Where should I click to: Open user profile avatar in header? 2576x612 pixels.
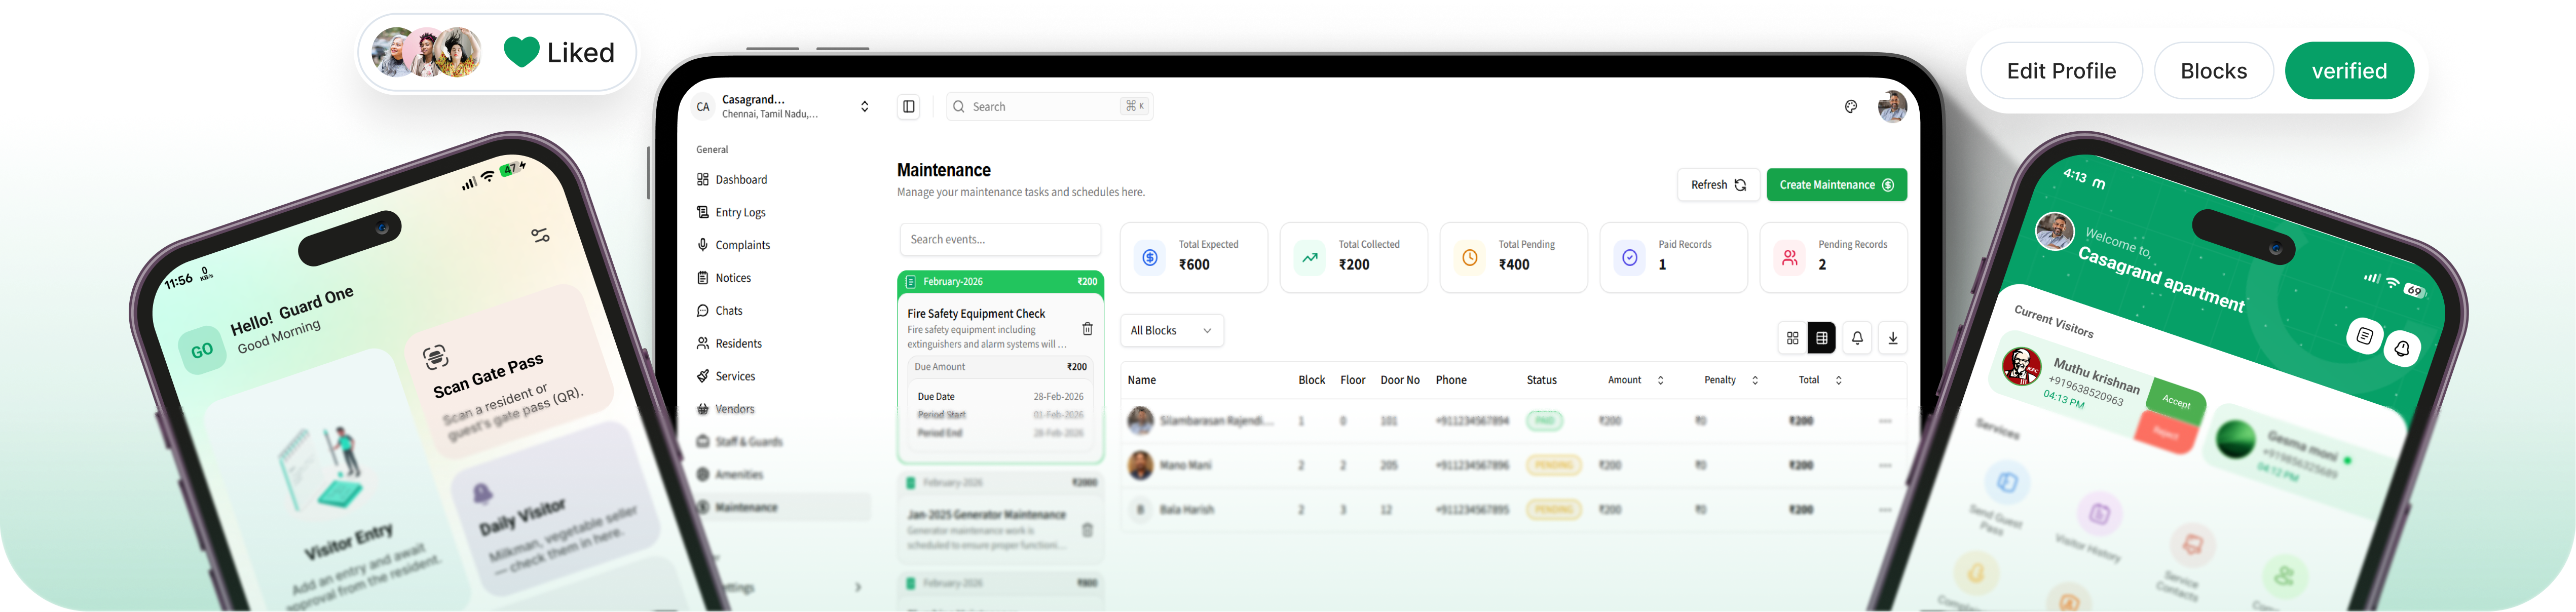(x=1892, y=107)
